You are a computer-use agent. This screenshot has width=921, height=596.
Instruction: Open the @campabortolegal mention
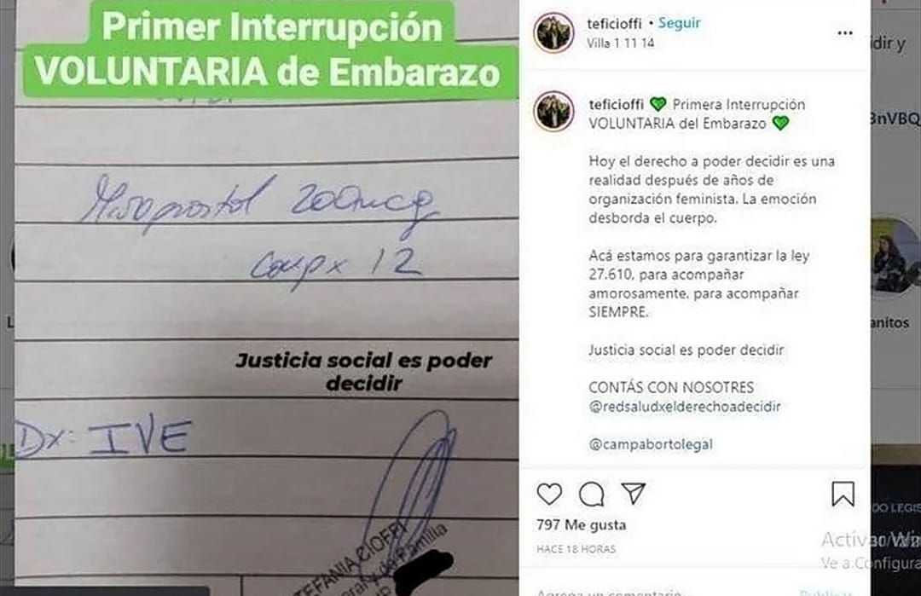coord(651,444)
